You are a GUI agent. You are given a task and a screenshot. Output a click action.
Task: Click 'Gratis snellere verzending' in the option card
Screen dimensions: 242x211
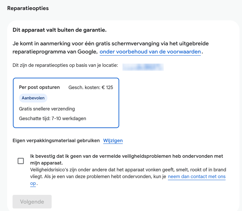[x=47, y=109]
